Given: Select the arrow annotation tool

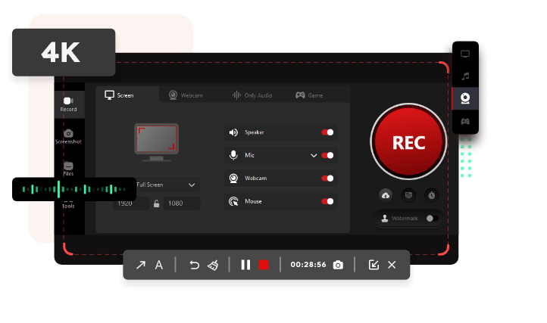Looking at the screenshot, I should click(140, 265).
